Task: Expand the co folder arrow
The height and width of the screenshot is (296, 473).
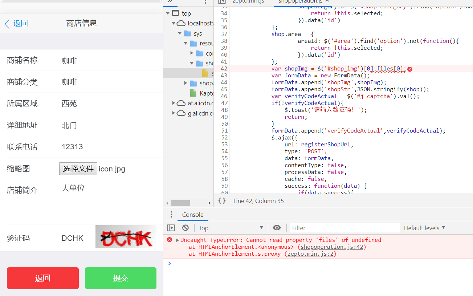Action: 192,53
